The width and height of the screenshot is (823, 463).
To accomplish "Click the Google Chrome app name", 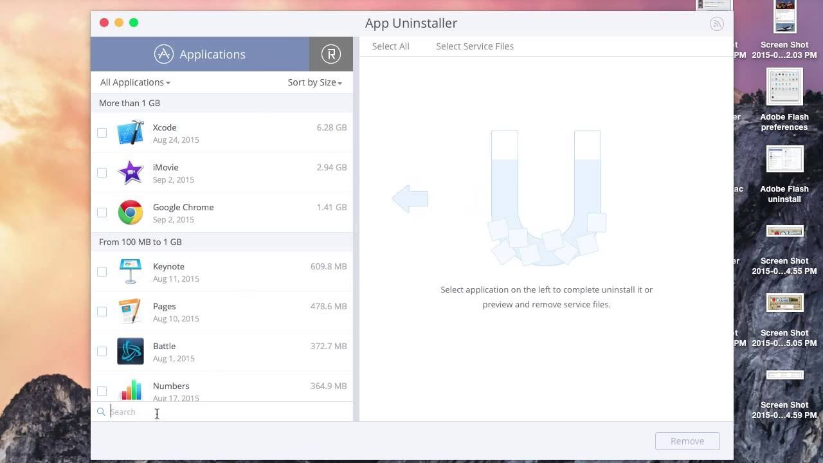I will pos(183,207).
